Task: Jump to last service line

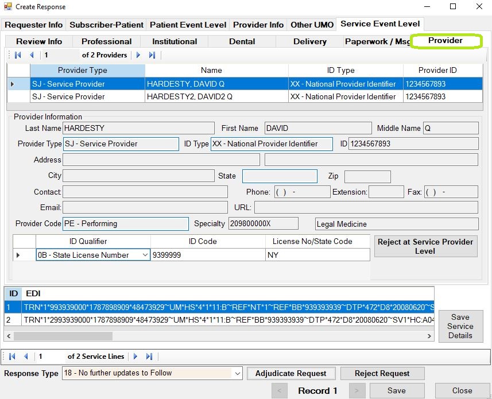Action: click(x=149, y=357)
